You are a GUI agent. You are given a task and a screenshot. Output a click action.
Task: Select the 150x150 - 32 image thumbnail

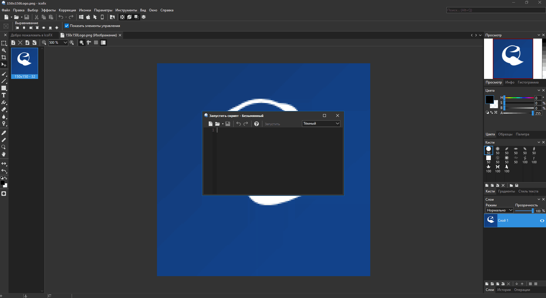[x=25, y=63]
